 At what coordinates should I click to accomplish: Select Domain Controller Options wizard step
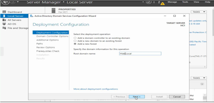[52, 36]
